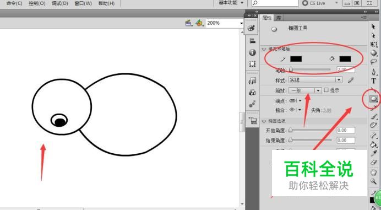Viewport: 381px width, 210px height.
Task: Select the Eyedropper tool
Action: pos(374,153)
